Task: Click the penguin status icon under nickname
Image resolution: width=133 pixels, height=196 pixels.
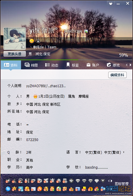Action: coord(38,41)
